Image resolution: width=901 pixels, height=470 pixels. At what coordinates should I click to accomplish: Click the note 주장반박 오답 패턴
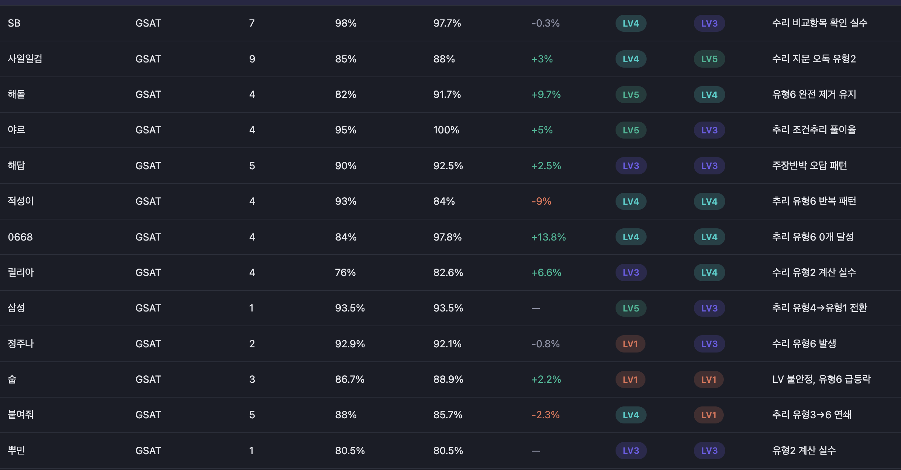[809, 166]
